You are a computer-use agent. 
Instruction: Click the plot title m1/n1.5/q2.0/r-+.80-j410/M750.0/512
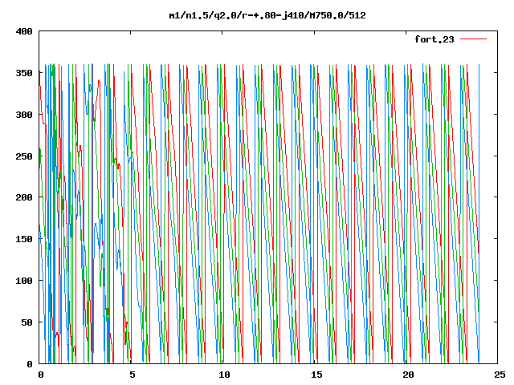267,15
